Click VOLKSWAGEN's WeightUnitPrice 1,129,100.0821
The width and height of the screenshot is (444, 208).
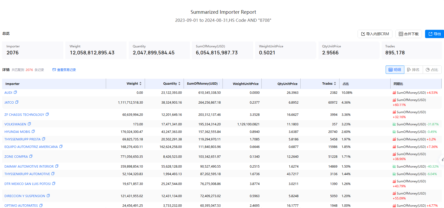tap(248, 124)
